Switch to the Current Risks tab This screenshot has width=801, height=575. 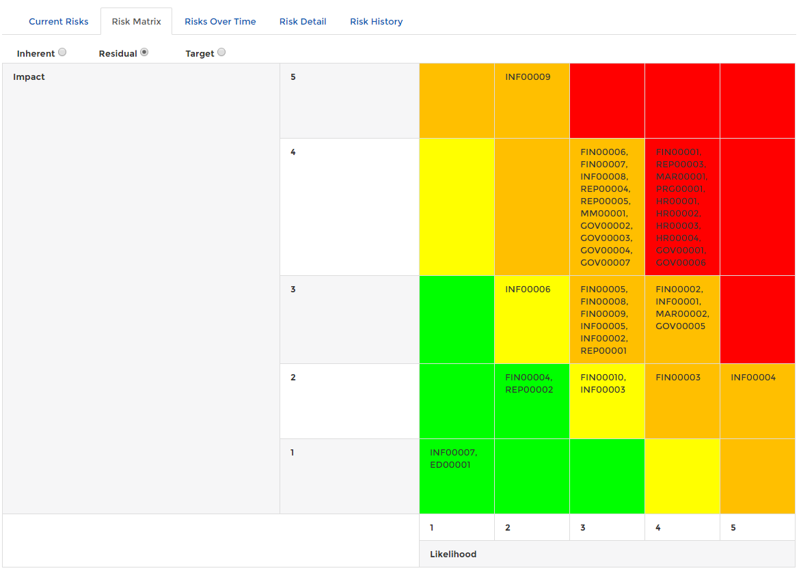click(x=58, y=21)
